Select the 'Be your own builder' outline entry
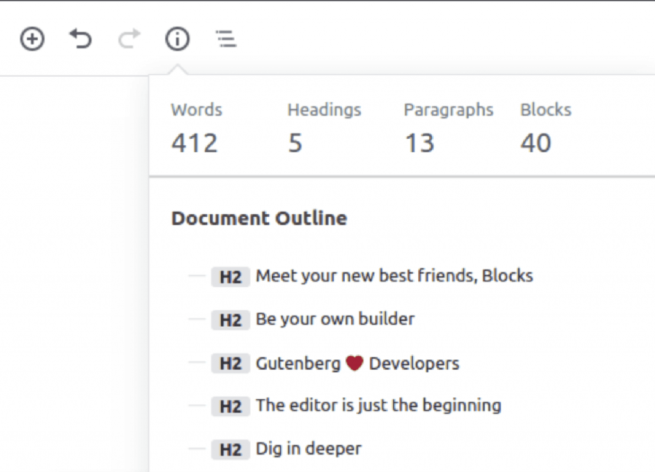Image resolution: width=655 pixels, height=472 pixels. point(335,319)
